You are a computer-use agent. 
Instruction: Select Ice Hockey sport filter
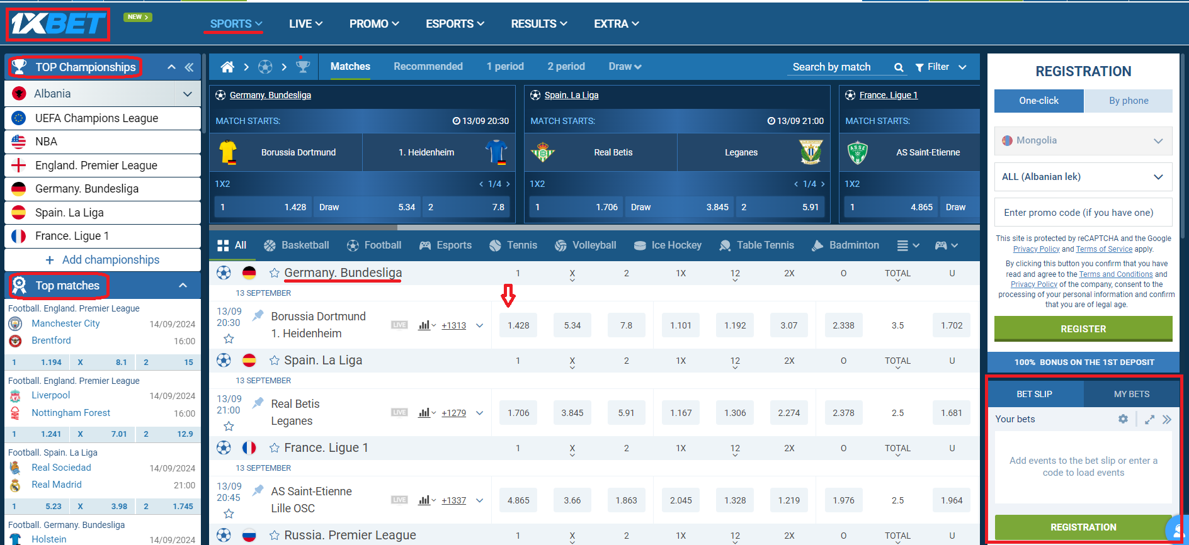coord(668,245)
